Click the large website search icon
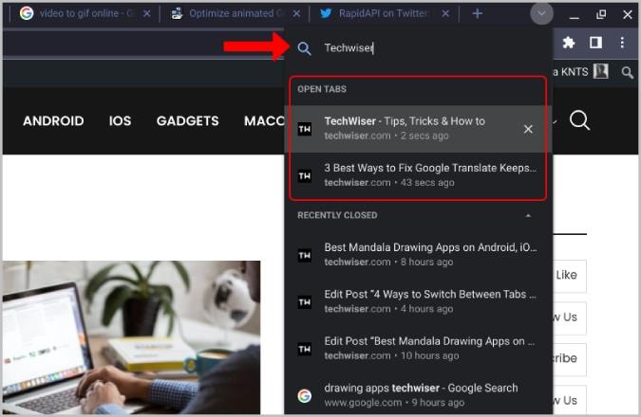This screenshot has width=641, height=417. [x=579, y=120]
